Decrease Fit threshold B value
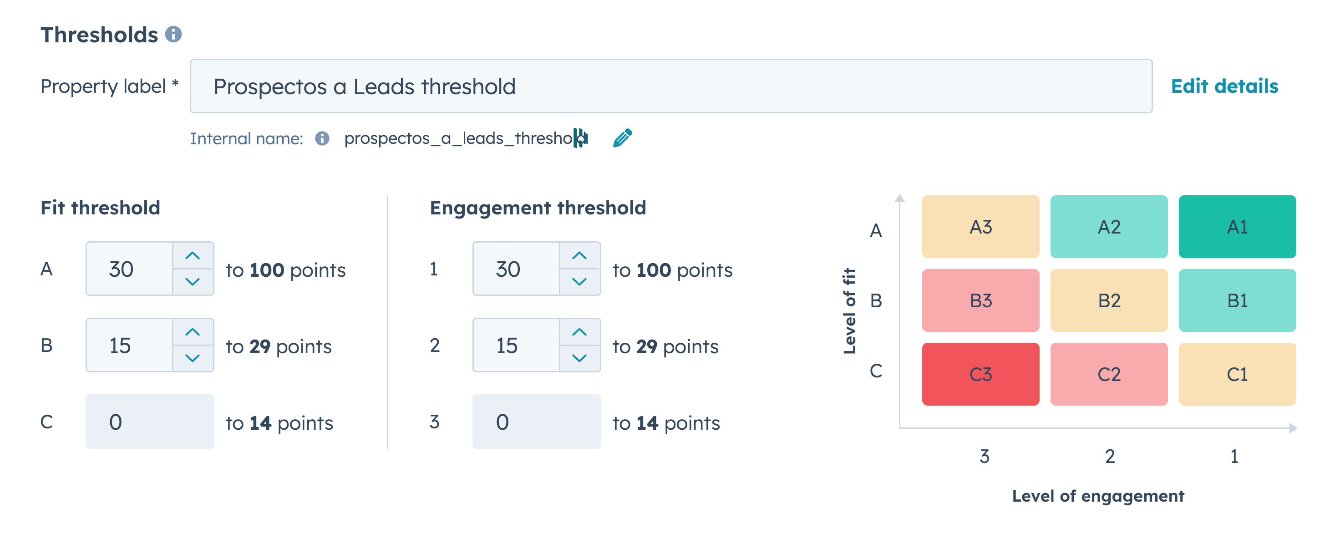This screenshot has height=549, width=1330. (193, 358)
